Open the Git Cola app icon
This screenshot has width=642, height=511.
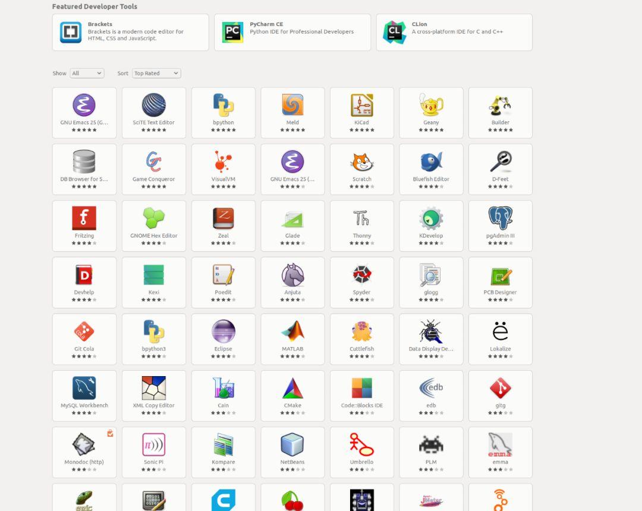point(84,331)
